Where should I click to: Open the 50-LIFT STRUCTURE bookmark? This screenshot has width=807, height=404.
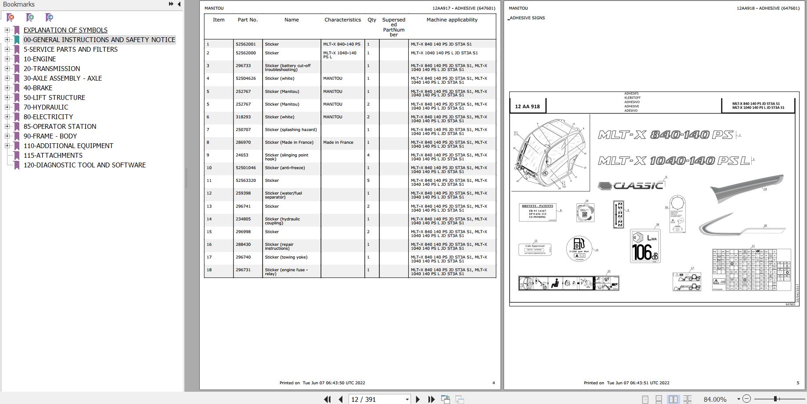[x=54, y=98]
